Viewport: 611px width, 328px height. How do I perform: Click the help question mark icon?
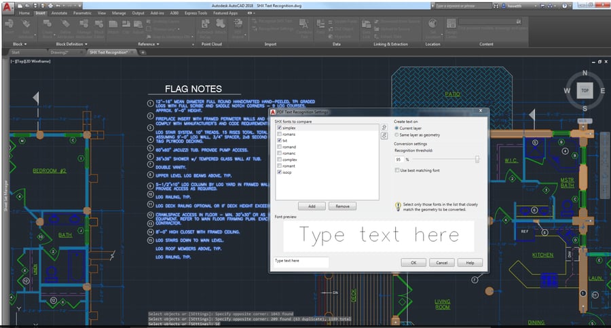(x=564, y=6)
